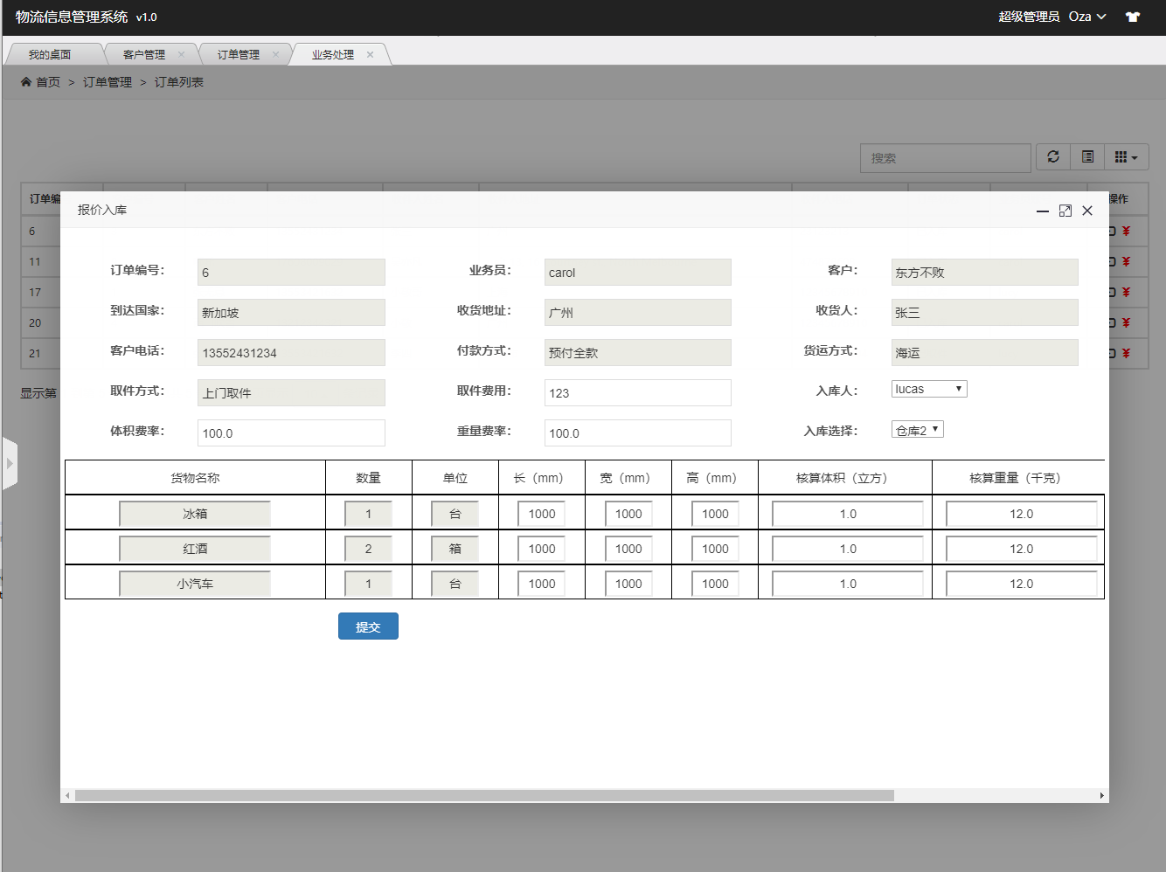Close the 业务处理 tab

pos(370,55)
